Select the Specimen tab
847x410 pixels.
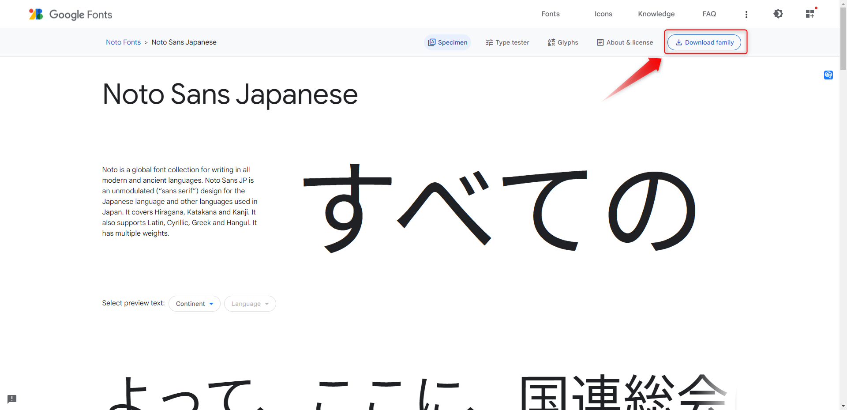click(x=448, y=42)
